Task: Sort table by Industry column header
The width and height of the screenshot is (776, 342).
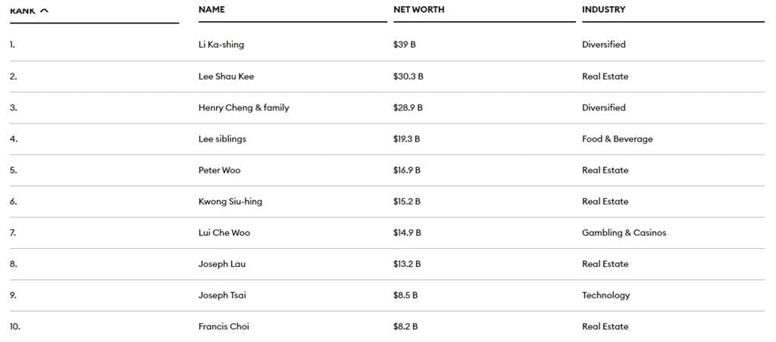Action: [x=603, y=10]
